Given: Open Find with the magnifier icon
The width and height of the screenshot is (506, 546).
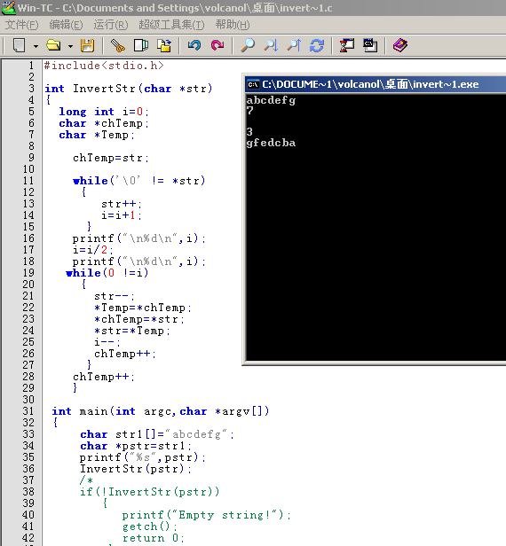Looking at the screenshot, I should coord(248,45).
